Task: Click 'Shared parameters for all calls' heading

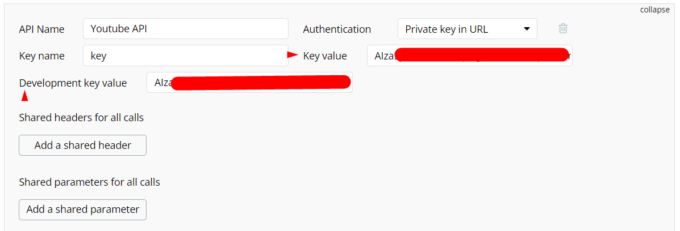Action: tap(89, 182)
